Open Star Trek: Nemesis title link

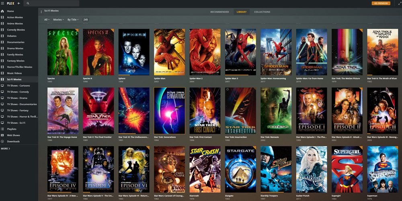269,137
